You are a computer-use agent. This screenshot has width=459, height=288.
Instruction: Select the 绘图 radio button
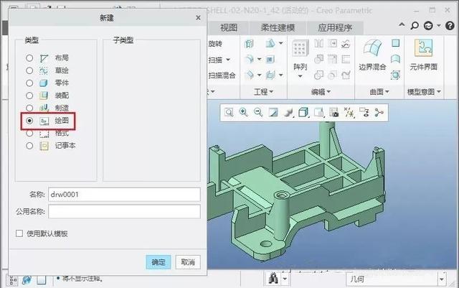[29, 121]
